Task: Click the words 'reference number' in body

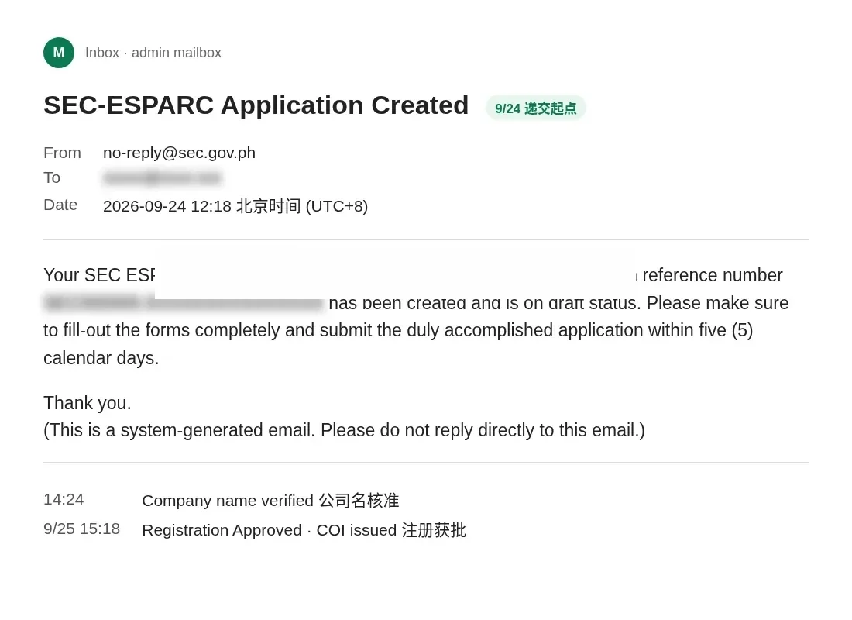Action: (x=713, y=275)
